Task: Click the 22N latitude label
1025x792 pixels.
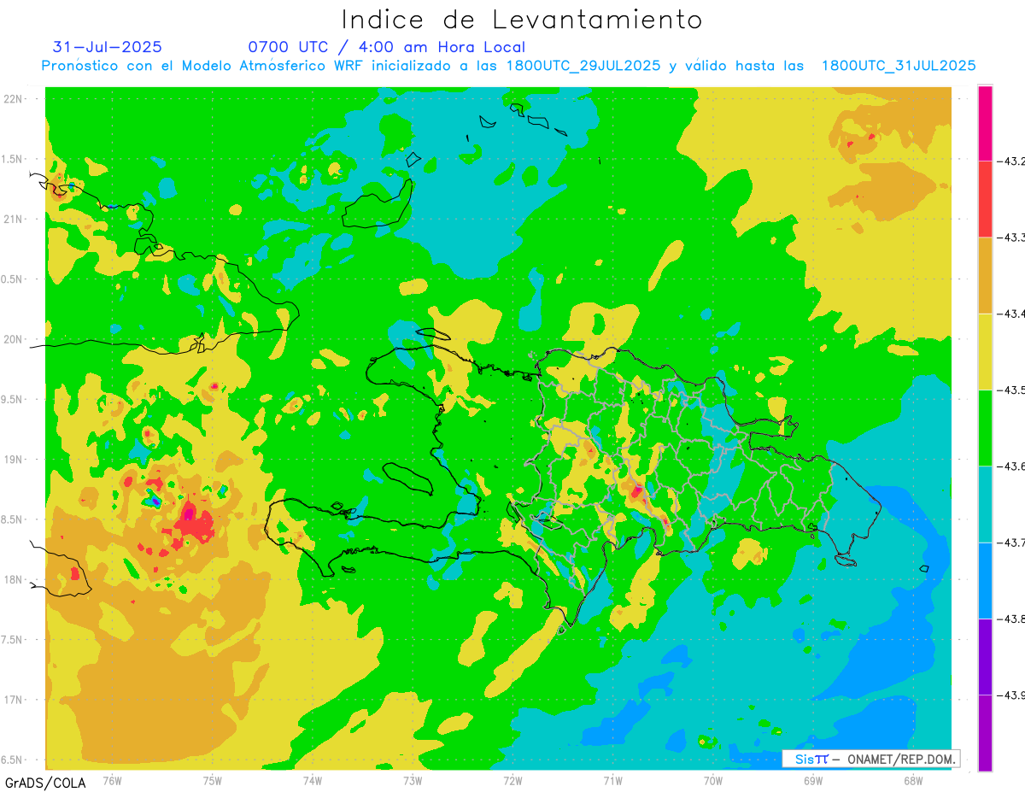Action: click(x=14, y=99)
